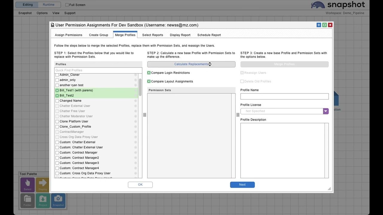Screen dimensions: 383x215
Task: Choose the Snapshot camera tool
Action: point(58,200)
